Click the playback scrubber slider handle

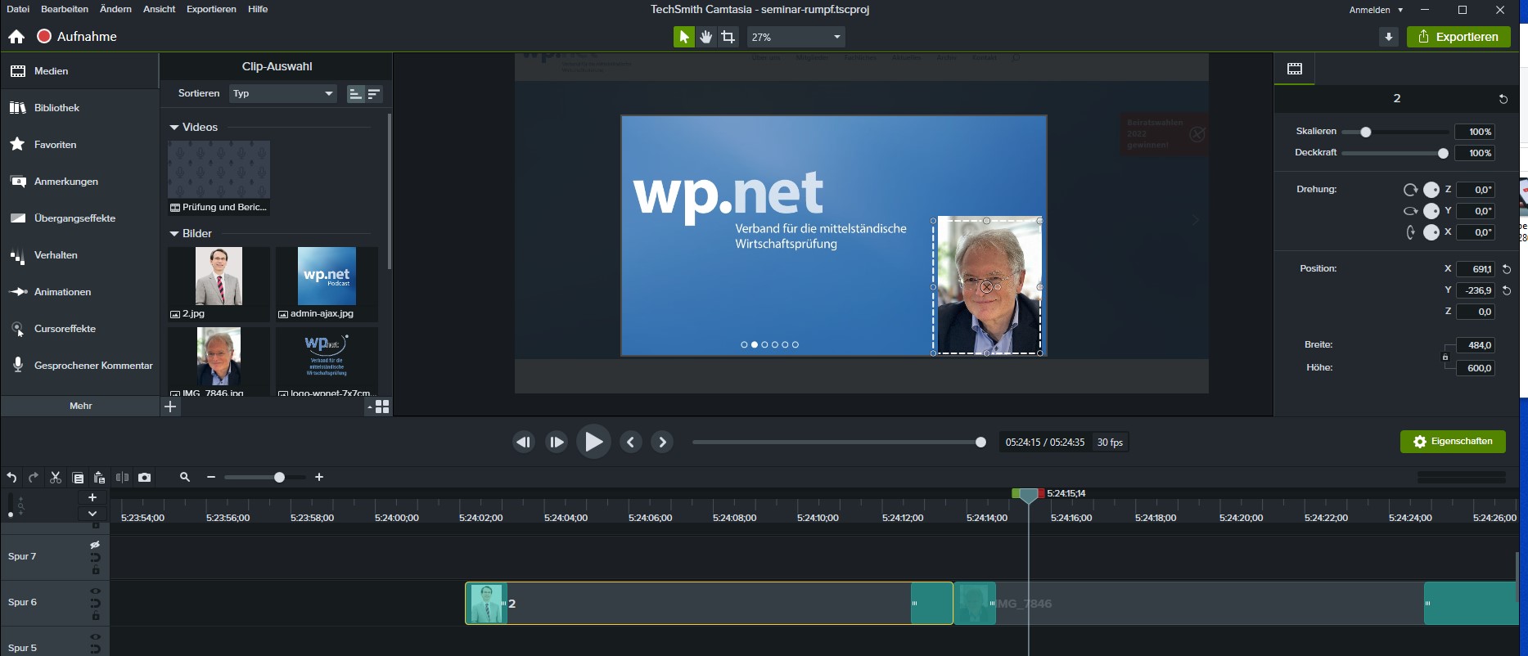tap(980, 443)
